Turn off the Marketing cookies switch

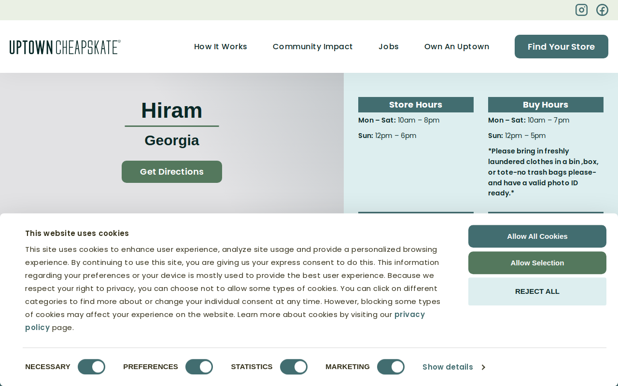point(391,367)
